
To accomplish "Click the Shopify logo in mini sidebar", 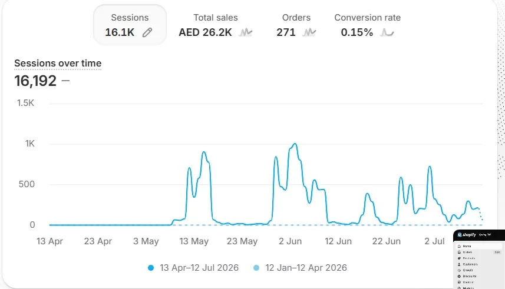I will 467,235.
